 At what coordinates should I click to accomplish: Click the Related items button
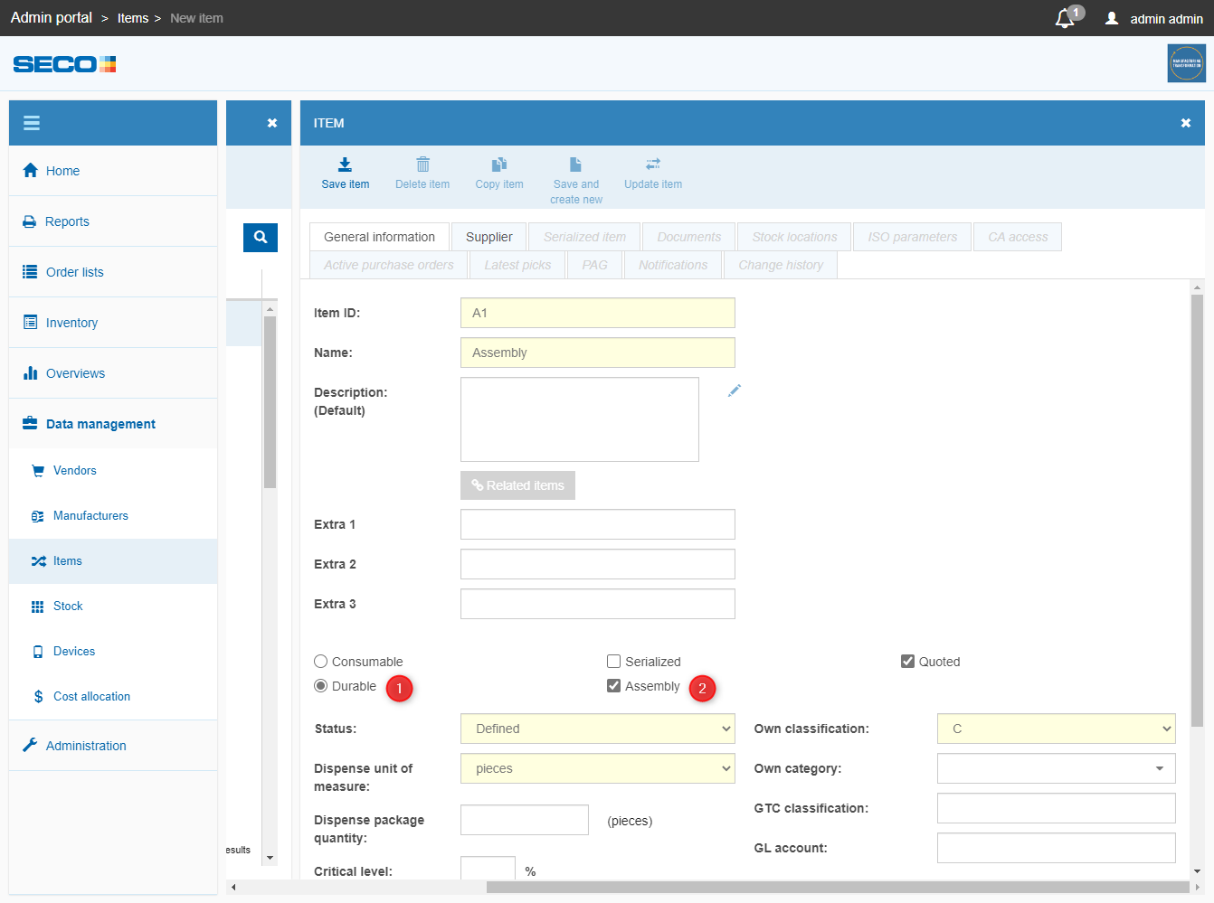517,485
